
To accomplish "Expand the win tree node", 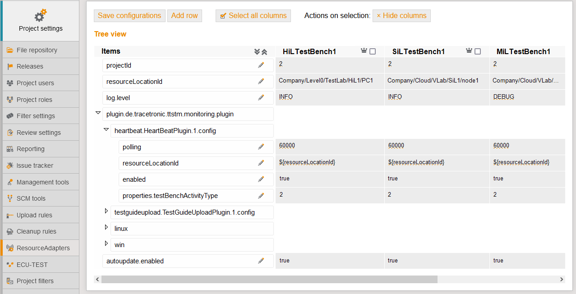I will pos(106,243).
